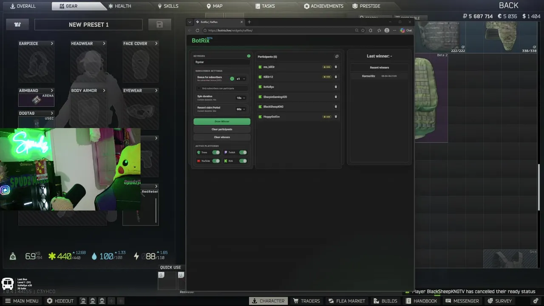Click the BotRix logo
The width and height of the screenshot is (544, 306).
point(201,40)
